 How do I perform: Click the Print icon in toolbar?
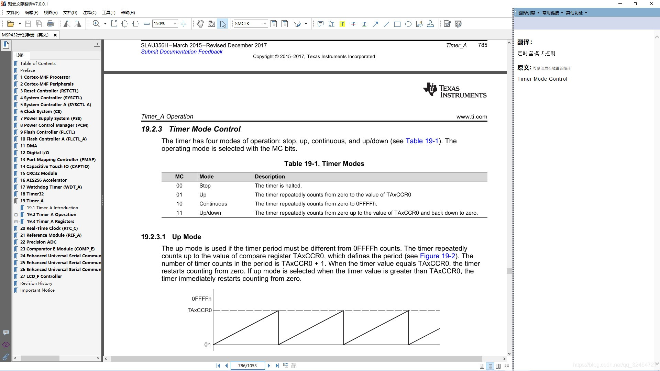click(x=50, y=24)
